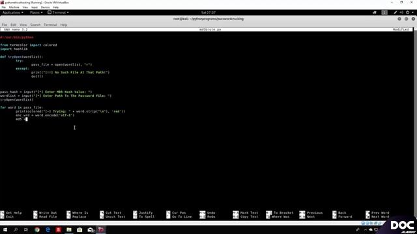Open the Terminal app menu in the Kali panel

pos(58,12)
